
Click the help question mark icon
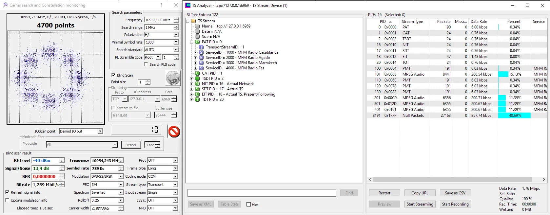161,5
